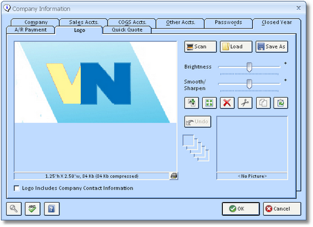Image resolution: width=313 pixels, height=227 pixels.
Task: Close the Company Information dialog
Action: [299, 8]
